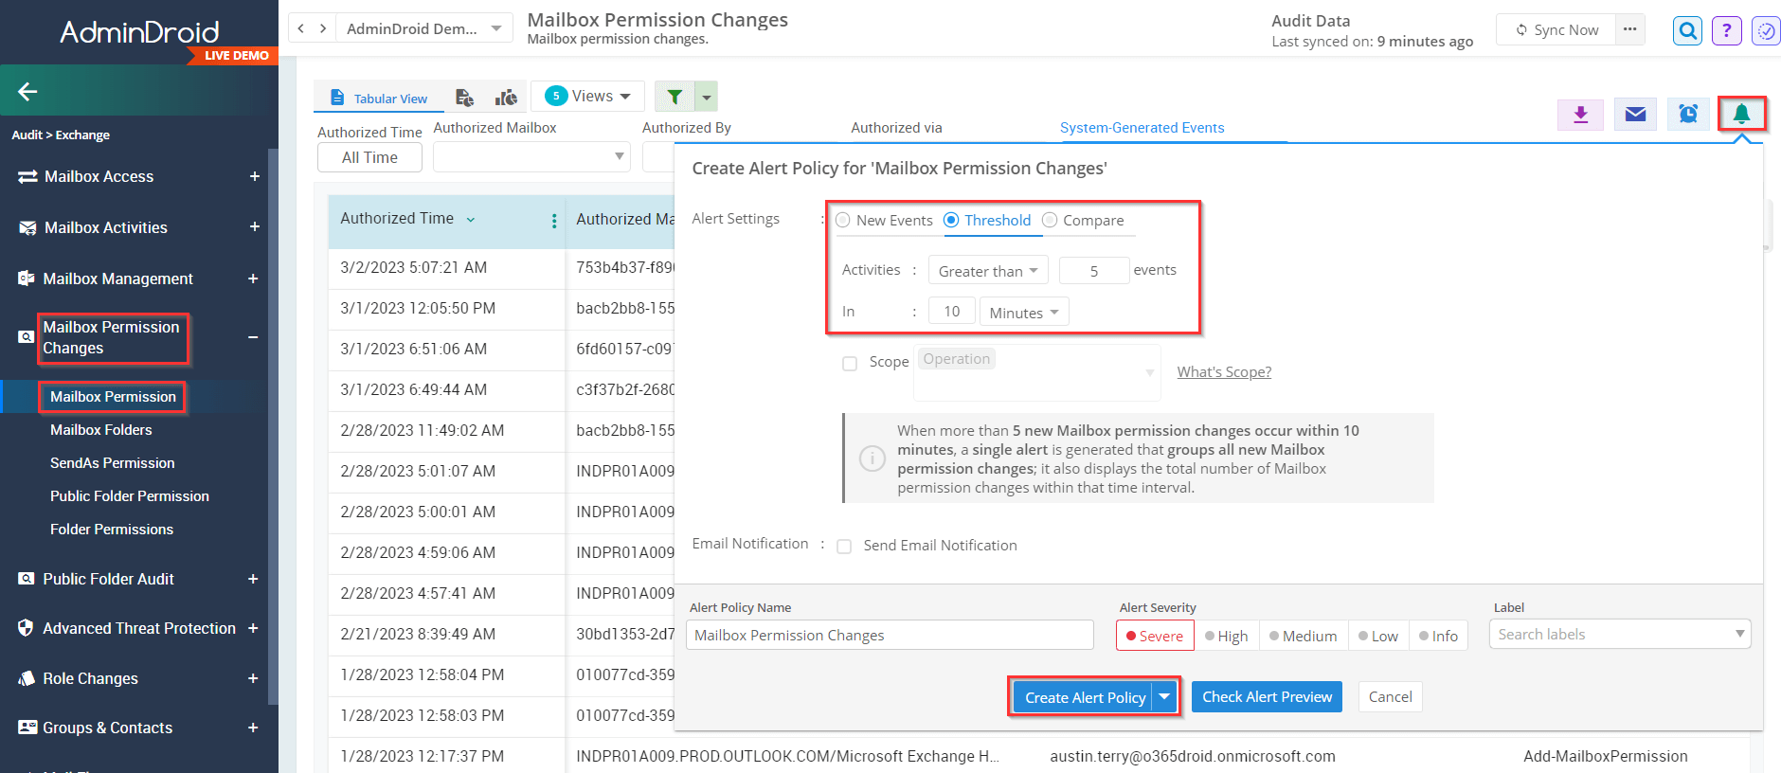Open the What's Scope? link
The height and width of the screenshot is (773, 1781).
(1224, 372)
